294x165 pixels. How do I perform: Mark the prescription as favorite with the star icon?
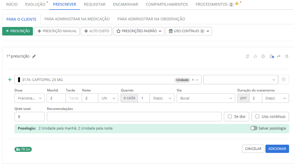pyautogui.click(x=255, y=56)
